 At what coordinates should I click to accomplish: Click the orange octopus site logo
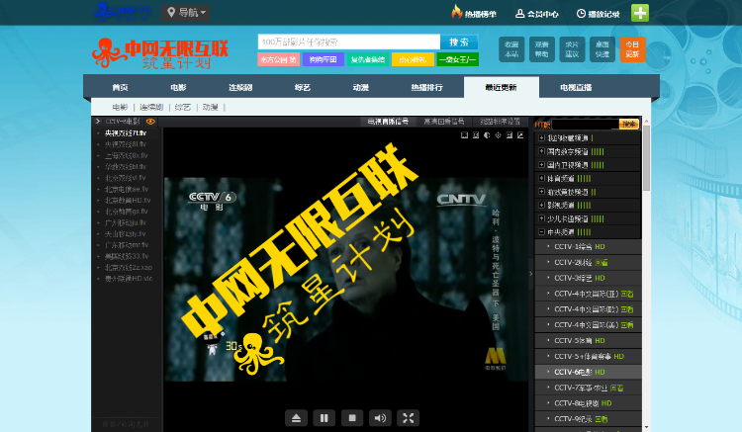160,53
